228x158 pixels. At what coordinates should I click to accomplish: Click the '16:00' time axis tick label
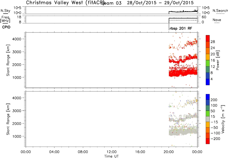coord(140,152)
